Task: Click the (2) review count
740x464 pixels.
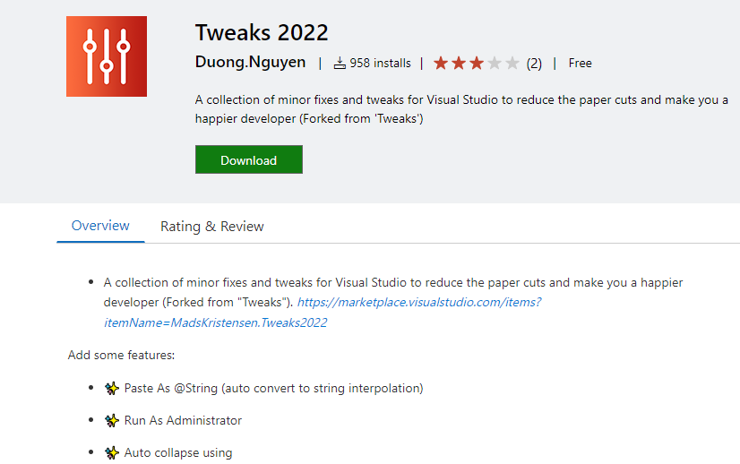Action: coord(534,64)
